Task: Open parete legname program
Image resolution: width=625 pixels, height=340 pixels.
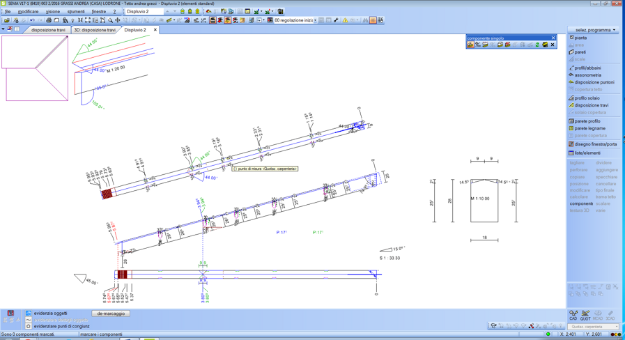Action: pos(589,128)
